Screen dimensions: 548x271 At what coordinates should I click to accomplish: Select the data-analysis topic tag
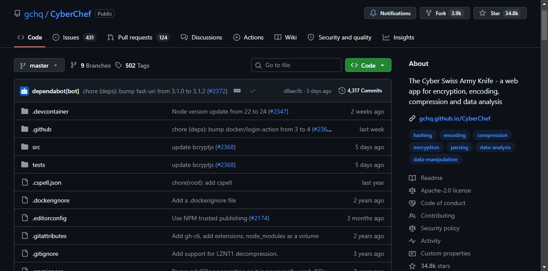pos(495,147)
